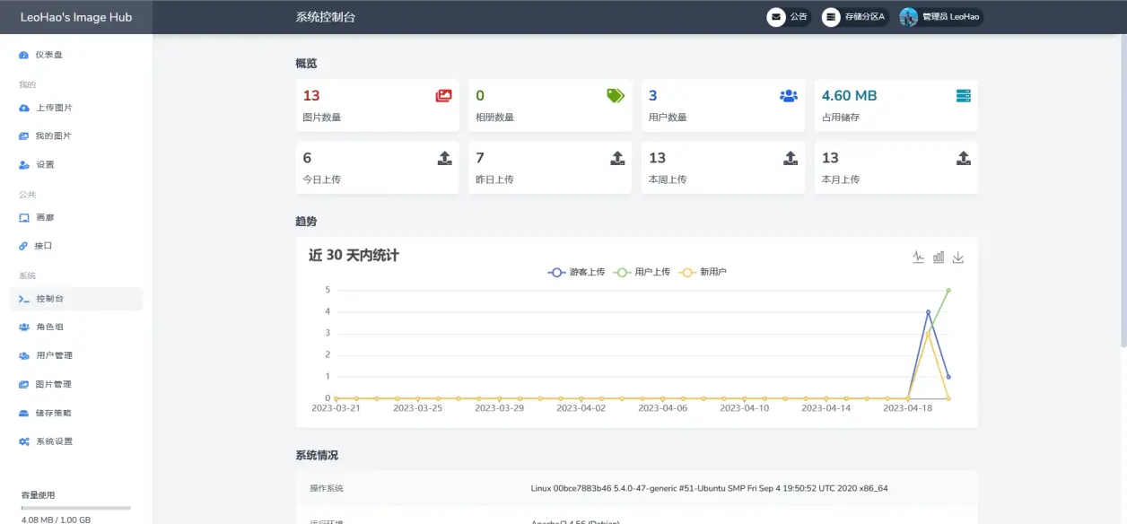Click the 角色组 group icon in sidebar
This screenshot has width=1127, height=524.
[x=24, y=327]
